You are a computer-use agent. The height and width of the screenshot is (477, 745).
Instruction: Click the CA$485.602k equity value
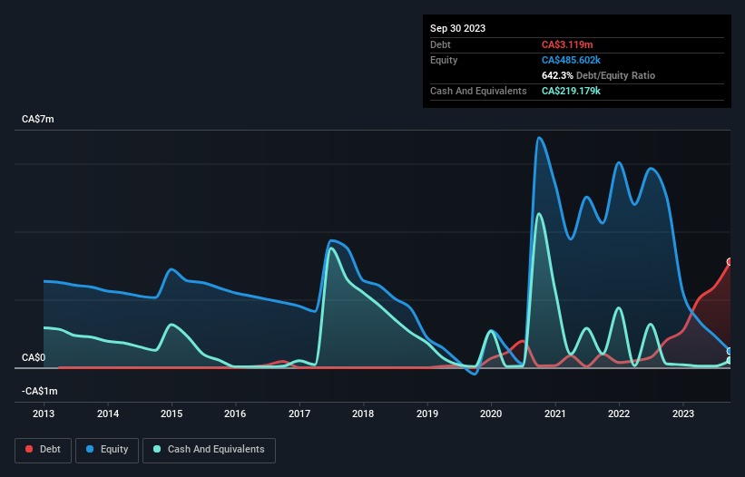click(x=571, y=60)
